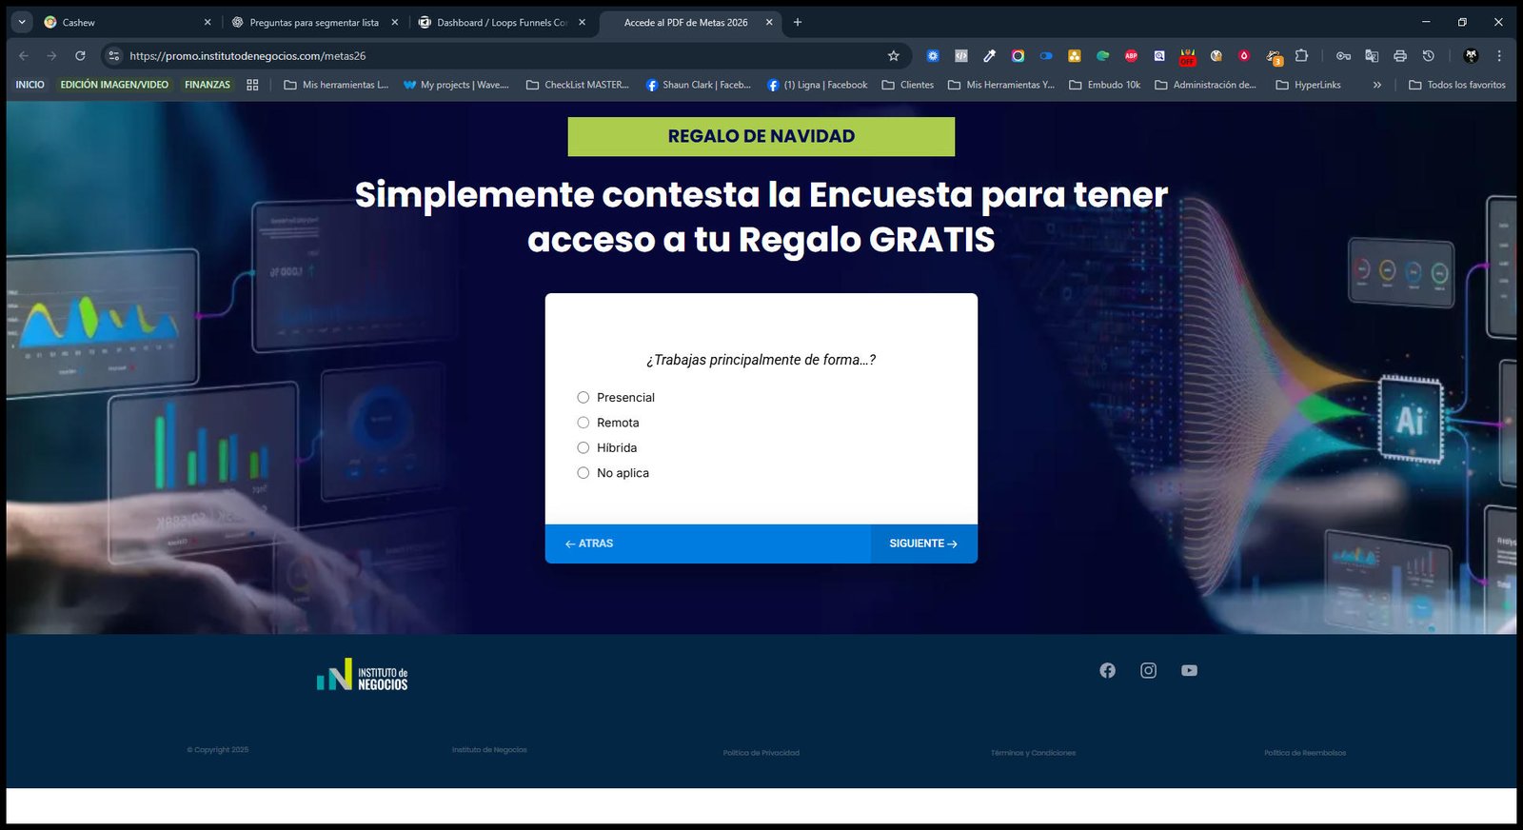Close the Cashew tab

tap(208, 22)
